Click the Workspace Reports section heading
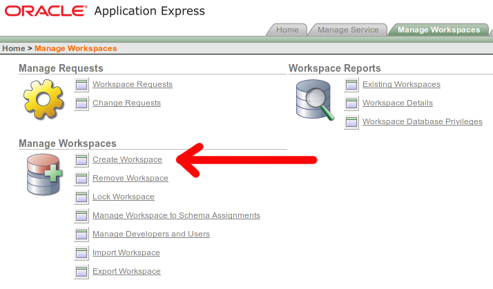 click(x=334, y=68)
